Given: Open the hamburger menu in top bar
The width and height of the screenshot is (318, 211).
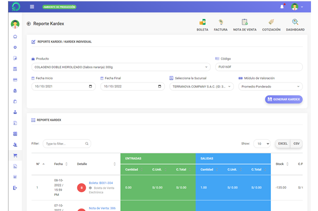Looking at the screenshot, I should coord(32,6).
